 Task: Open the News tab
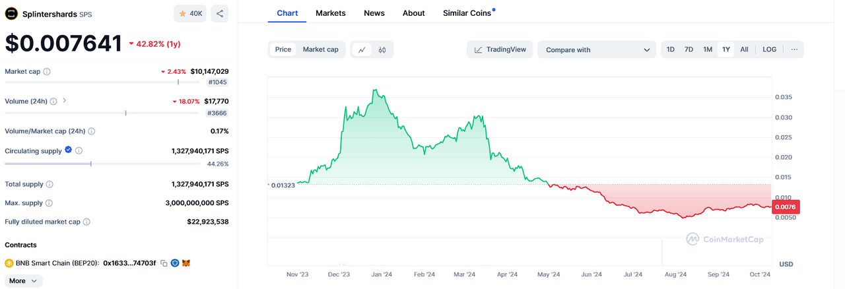374,13
